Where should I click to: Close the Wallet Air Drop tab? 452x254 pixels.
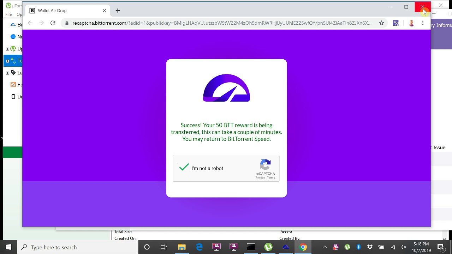pyautogui.click(x=104, y=11)
